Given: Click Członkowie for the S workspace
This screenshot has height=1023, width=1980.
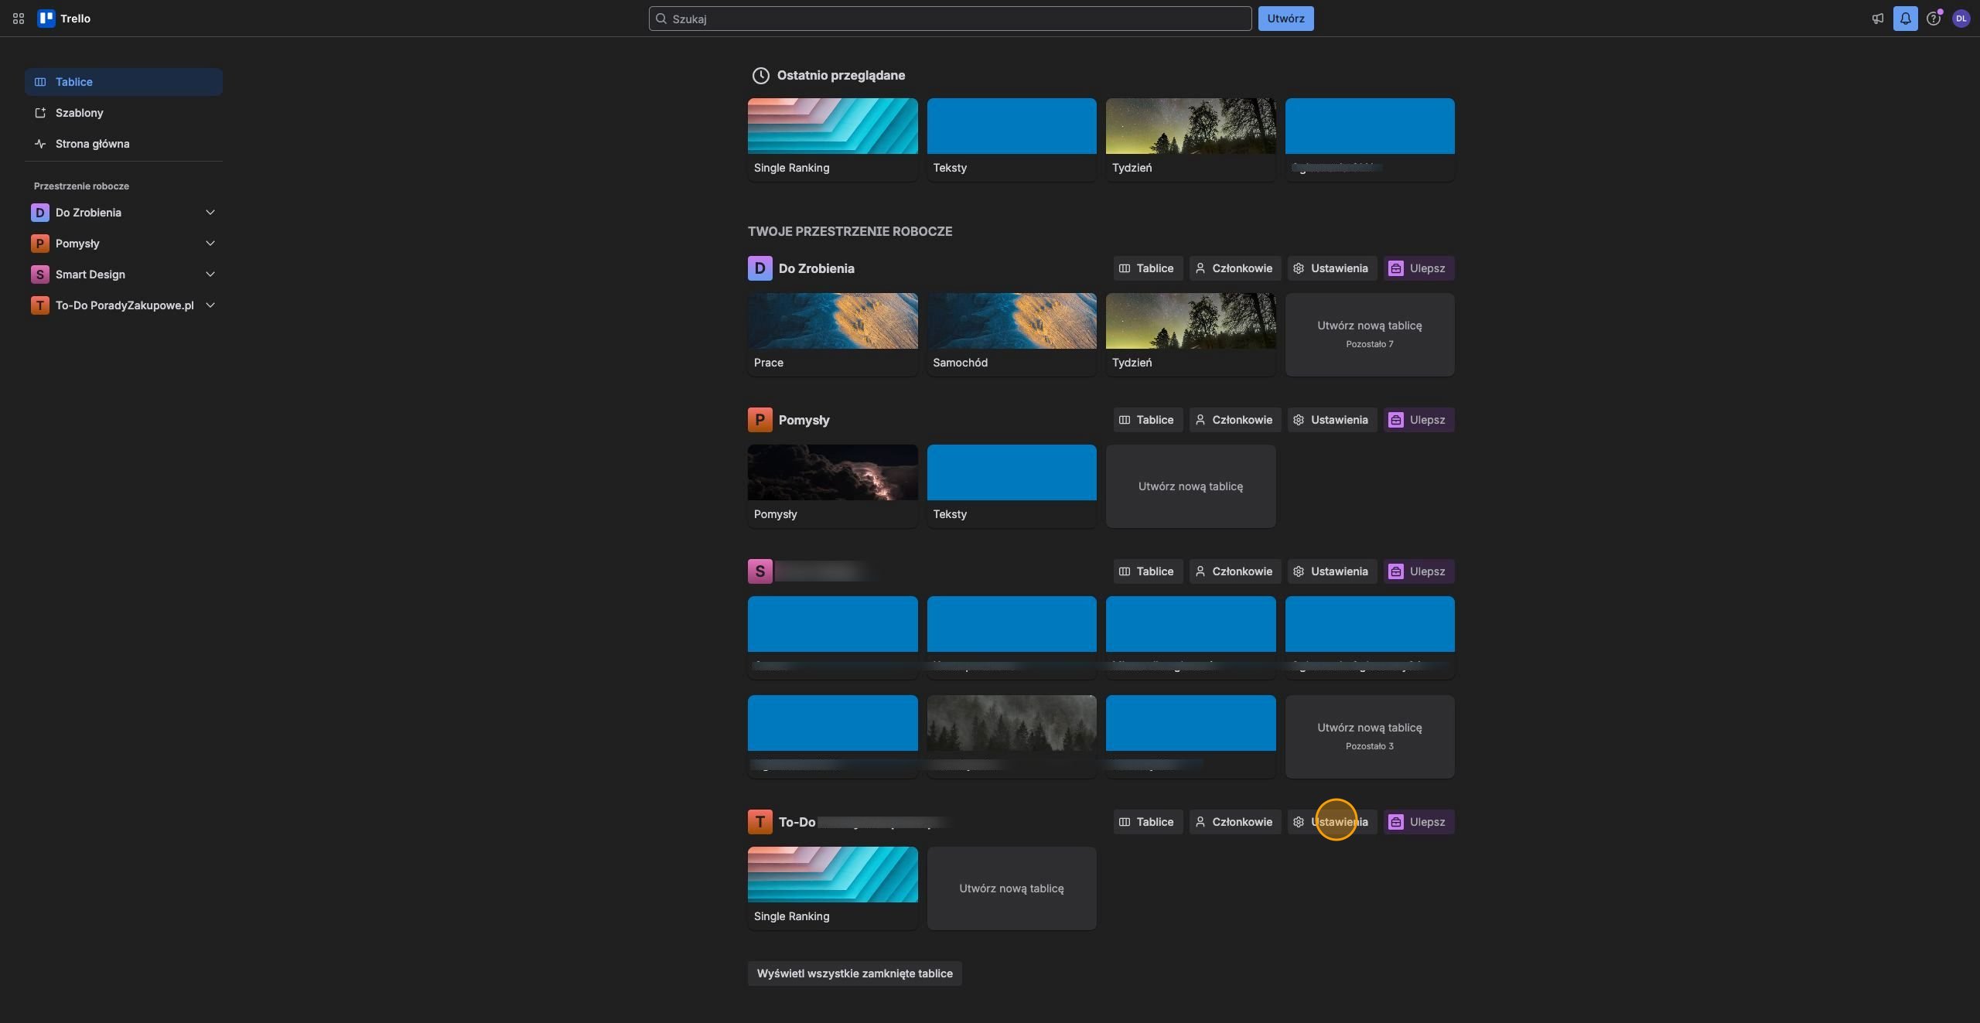Looking at the screenshot, I should [1234, 571].
